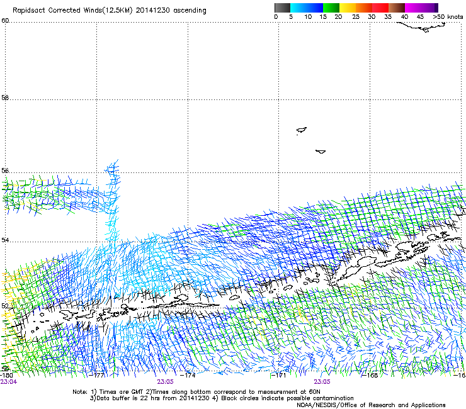The image size is (466, 409).
Task: Click the green 15-20 knots legend segment
Action: tap(331, 8)
